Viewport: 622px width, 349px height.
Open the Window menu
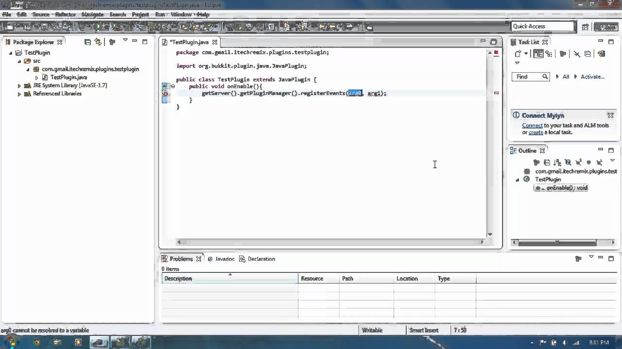[x=181, y=15]
